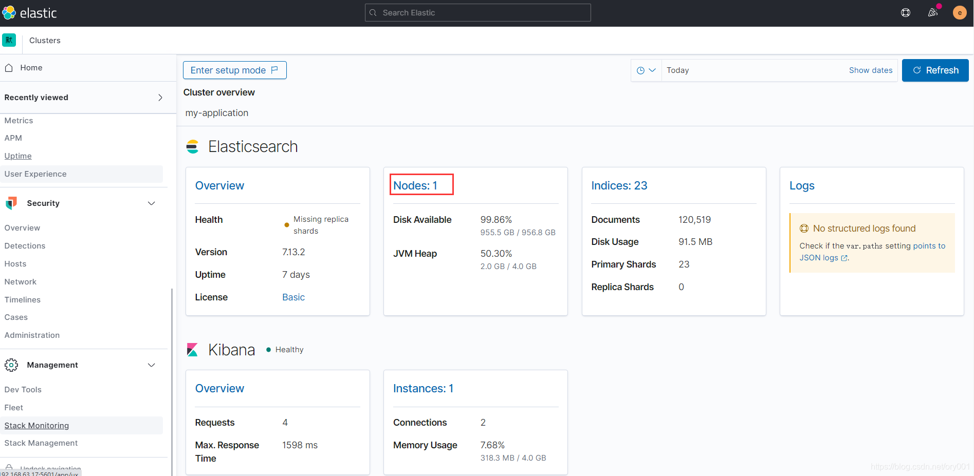Open the Elasticsearch Overview link
Image resolution: width=974 pixels, height=476 pixels.
point(219,186)
